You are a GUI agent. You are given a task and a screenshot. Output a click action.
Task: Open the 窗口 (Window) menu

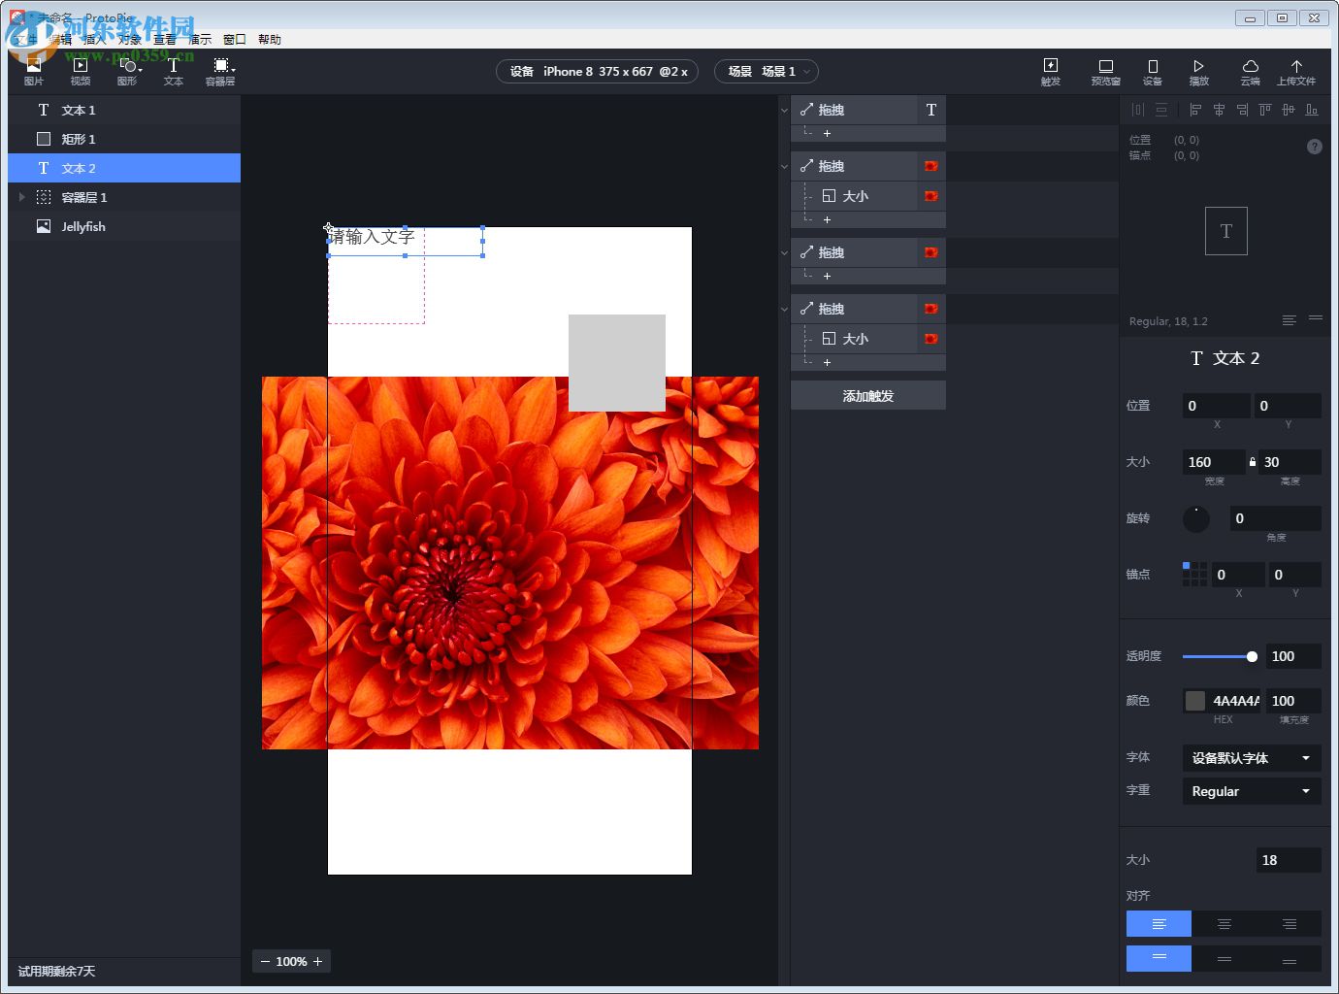(x=234, y=39)
